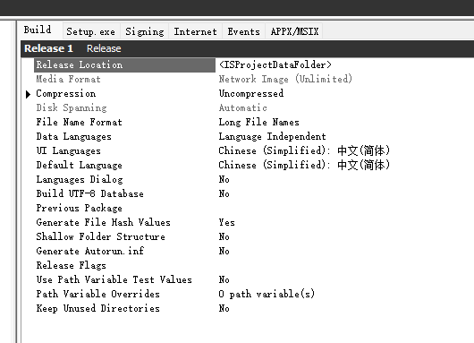
Task: Select the UI Languages property
Action: (x=68, y=150)
